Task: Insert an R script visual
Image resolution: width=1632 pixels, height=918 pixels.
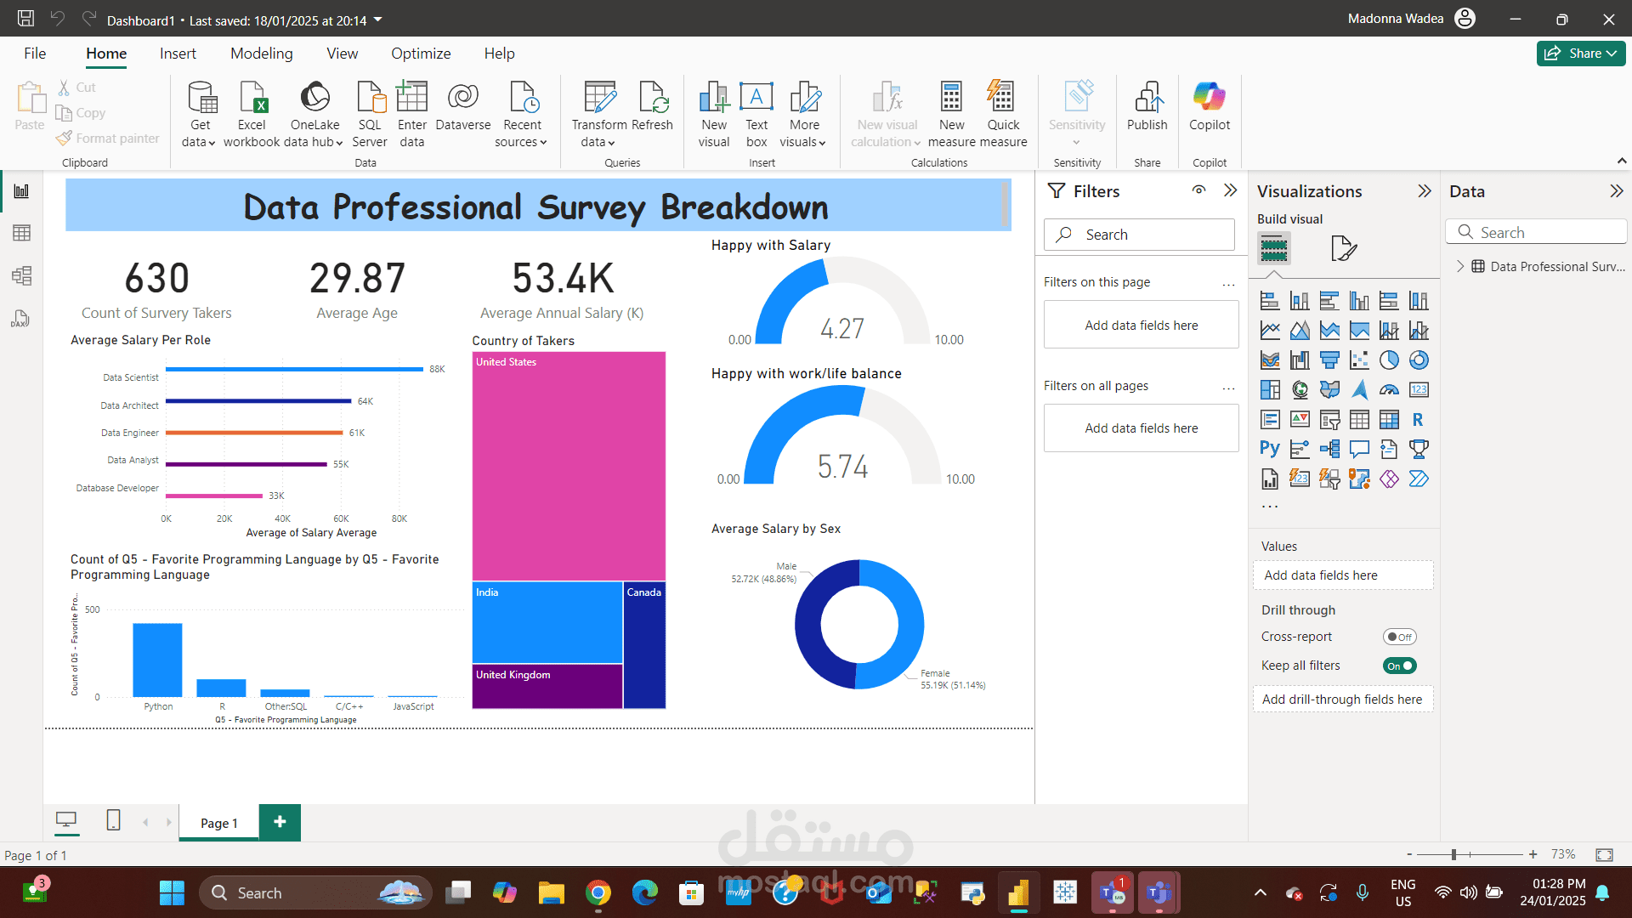Action: pyautogui.click(x=1419, y=420)
